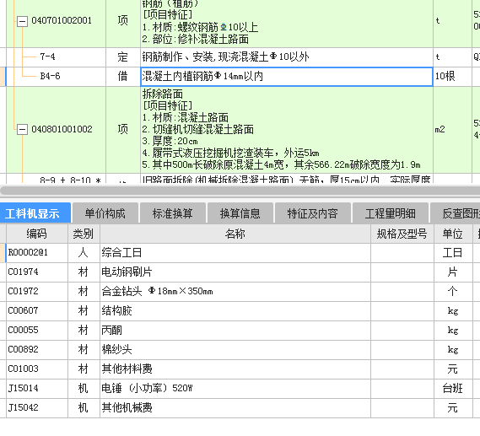Click the 片 unit cell of 电动钢刷片
Viewport: 480px width, 436px height.
point(453,272)
